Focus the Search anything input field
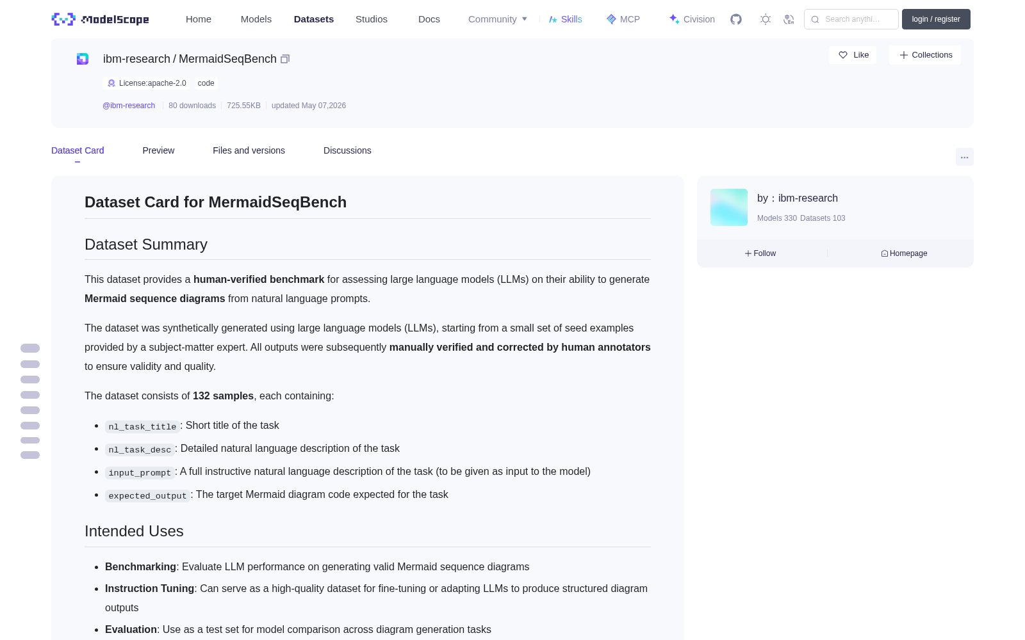1025x640 pixels. click(x=851, y=19)
